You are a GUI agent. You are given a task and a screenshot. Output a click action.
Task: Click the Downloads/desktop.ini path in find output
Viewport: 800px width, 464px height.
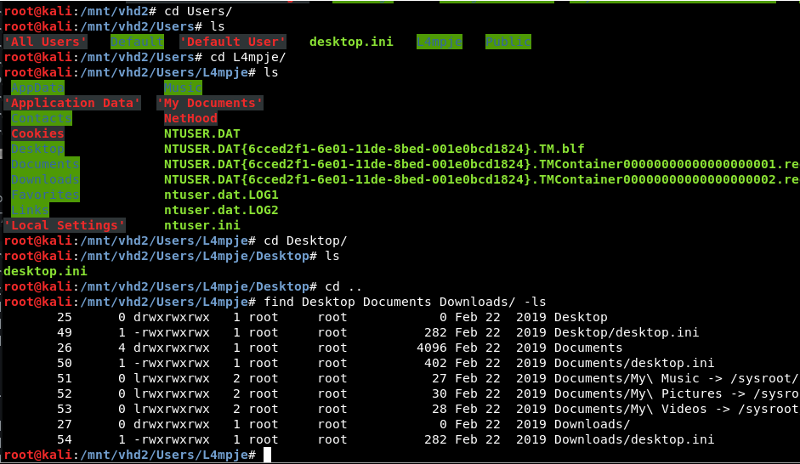coord(634,439)
